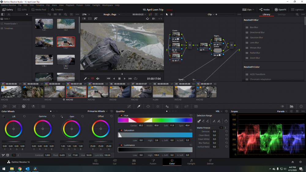The image size is (306, 172).
Task: Select clip 07 thumbnail in the timeline
Action: [141, 92]
